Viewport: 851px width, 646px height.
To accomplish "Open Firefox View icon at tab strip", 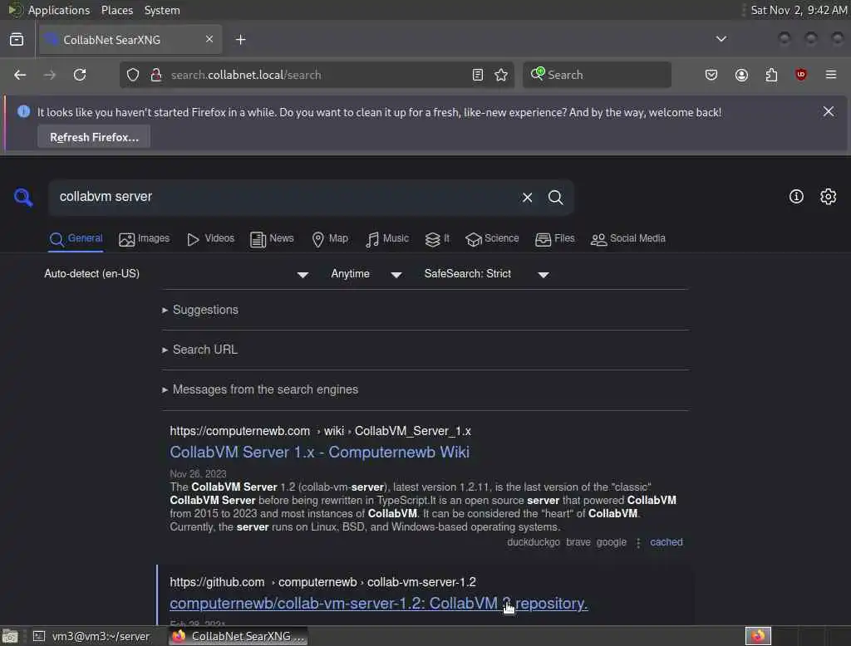I will (x=17, y=40).
